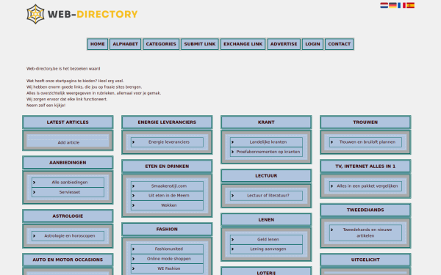
Task: Open the Geld lenen link
Action: point(268,239)
